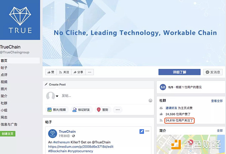Open the 视频 sidebar tab
This screenshot has width=226, height=154.
point(4,82)
